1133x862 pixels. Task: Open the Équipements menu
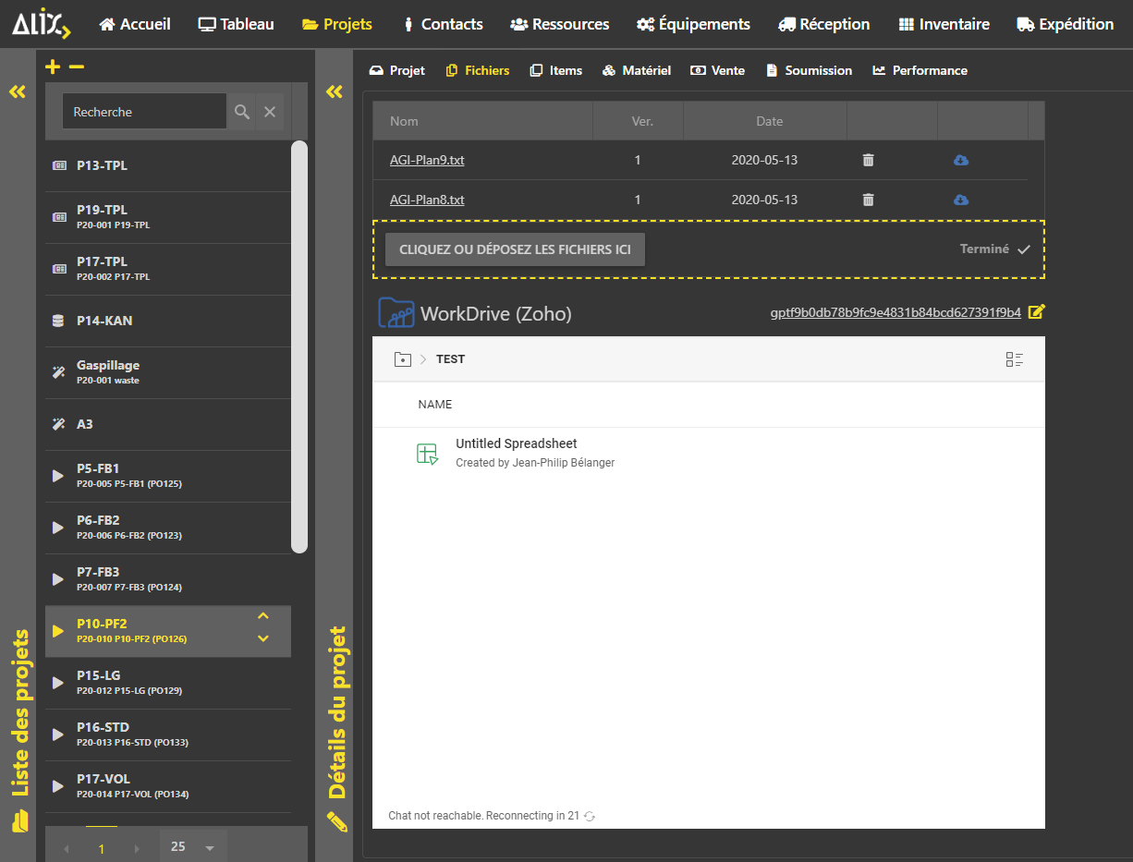coord(694,24)
